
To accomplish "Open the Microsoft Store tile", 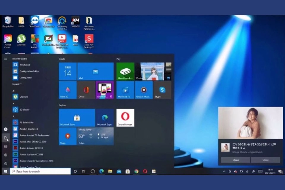I will click(77, 118).
